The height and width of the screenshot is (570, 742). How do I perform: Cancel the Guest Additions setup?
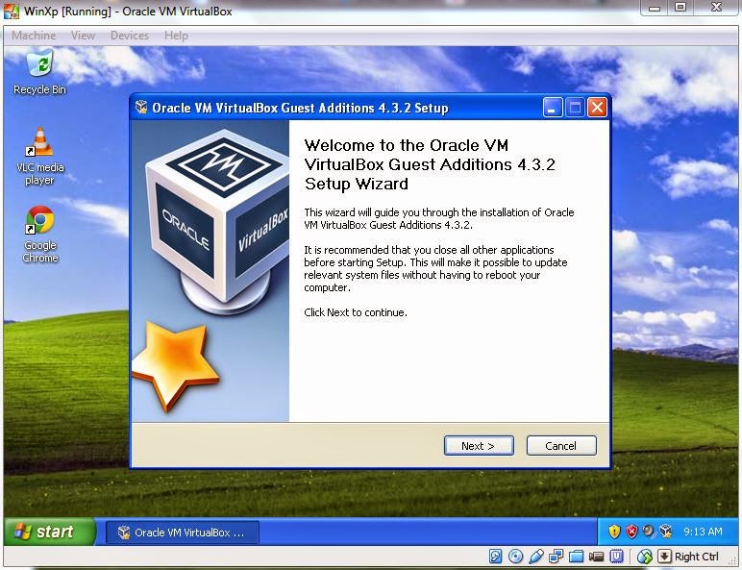[x=561, y=445]
